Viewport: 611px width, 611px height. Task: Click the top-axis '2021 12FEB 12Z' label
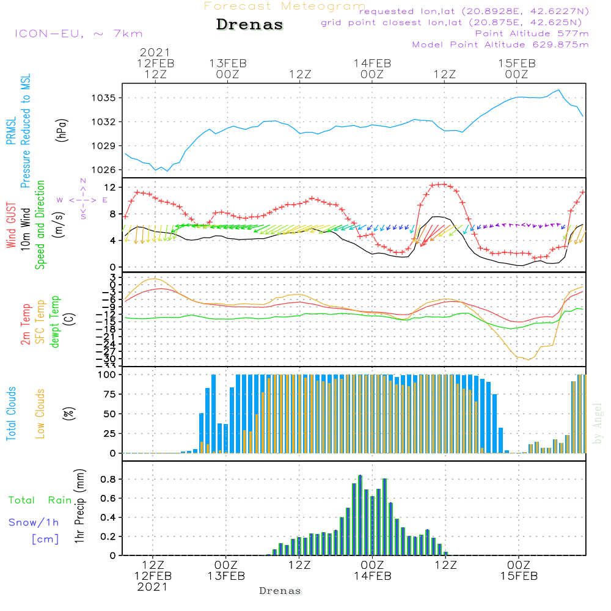(x=155, y=63)
